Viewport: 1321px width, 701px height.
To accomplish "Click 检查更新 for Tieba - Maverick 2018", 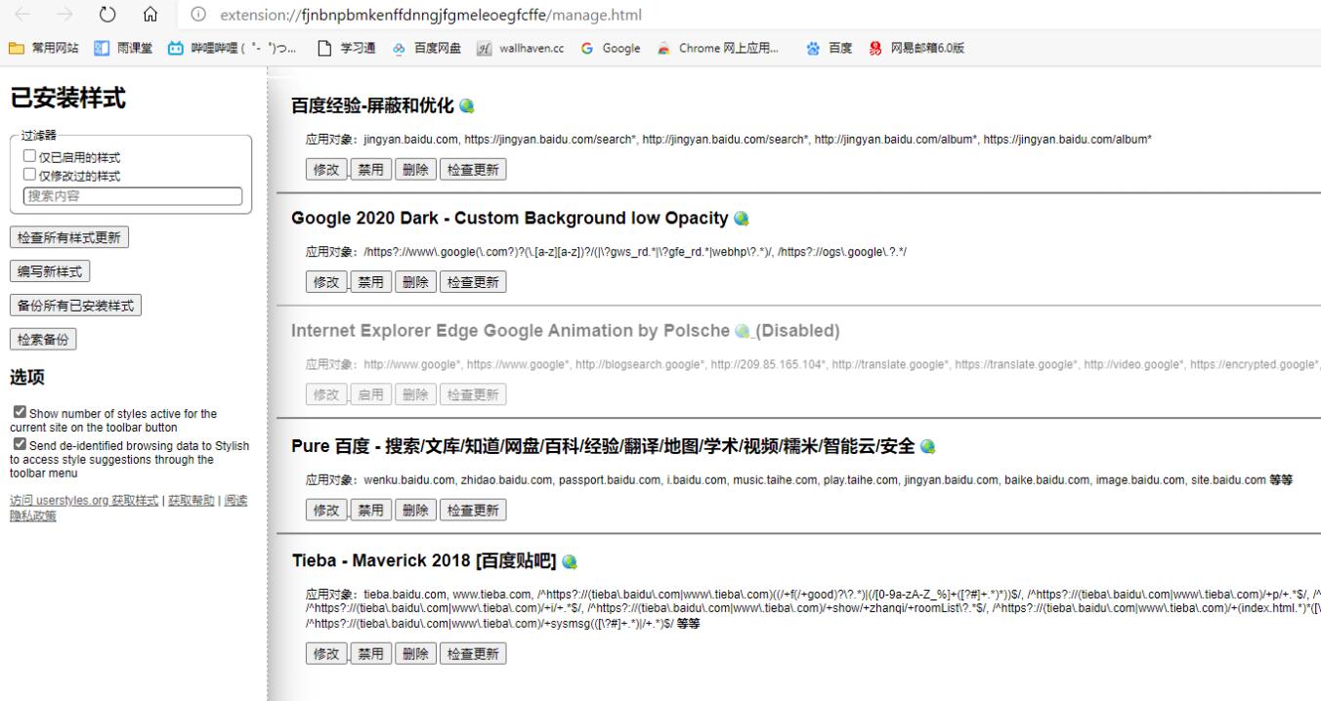I will pyautogui.click(x=473, y=653).
